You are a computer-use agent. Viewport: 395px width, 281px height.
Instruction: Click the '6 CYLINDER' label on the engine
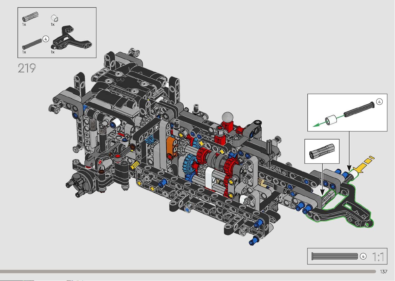click(122, 92)
